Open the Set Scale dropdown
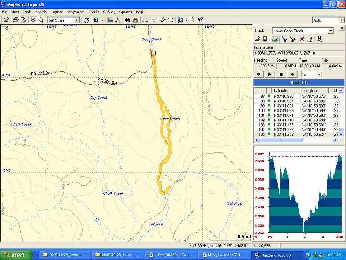 coord(76,20)
